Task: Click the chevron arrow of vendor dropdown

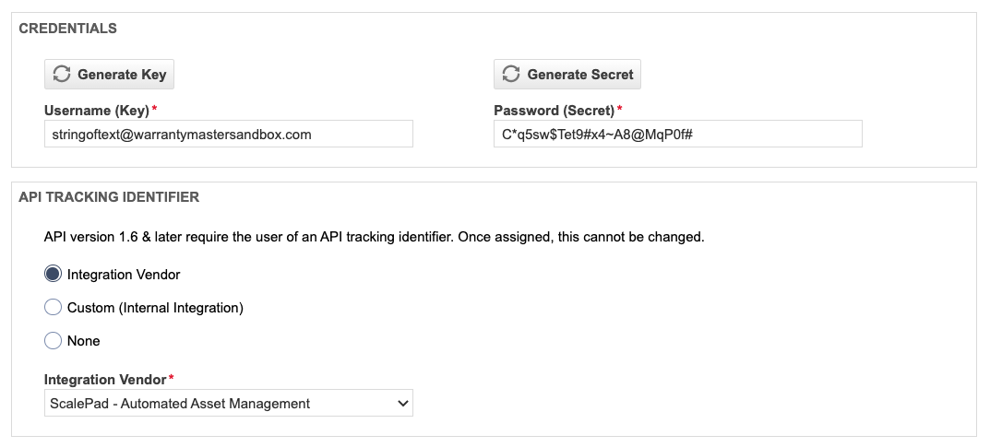Action: pos(403,404)
